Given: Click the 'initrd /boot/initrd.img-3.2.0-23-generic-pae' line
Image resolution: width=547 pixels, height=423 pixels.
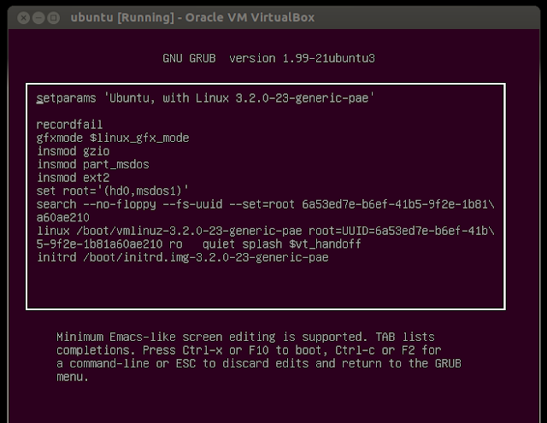Looking at the screenshot, I should 182,257.
